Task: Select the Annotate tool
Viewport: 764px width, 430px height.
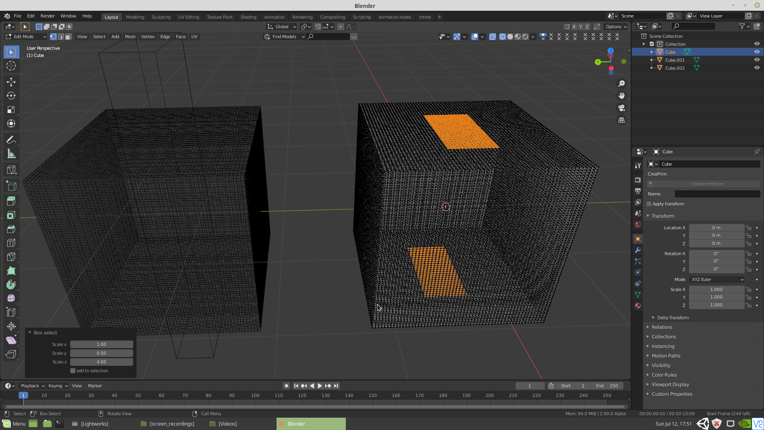Action: click(11, 139)
